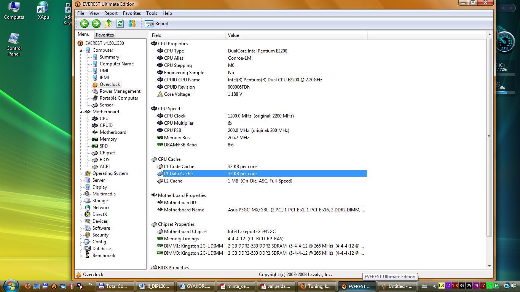Open the Report toolbar button
520x292 pixels.
point(157,24)
